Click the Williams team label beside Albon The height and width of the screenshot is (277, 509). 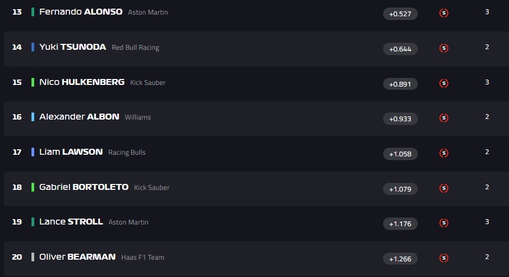138,117
